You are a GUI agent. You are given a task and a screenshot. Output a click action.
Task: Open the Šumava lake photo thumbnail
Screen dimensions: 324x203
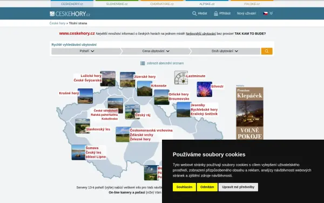pyautogui.click(x=79, y=152)
